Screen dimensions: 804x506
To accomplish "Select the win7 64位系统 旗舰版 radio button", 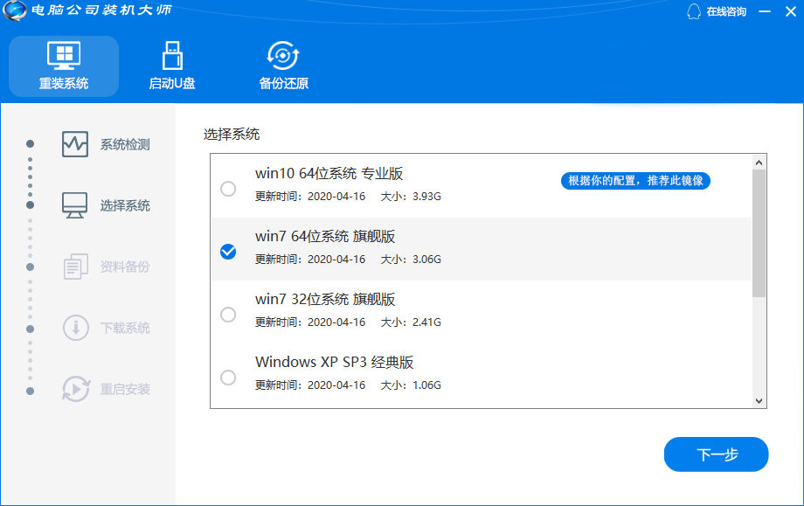I will coord(228,252).
